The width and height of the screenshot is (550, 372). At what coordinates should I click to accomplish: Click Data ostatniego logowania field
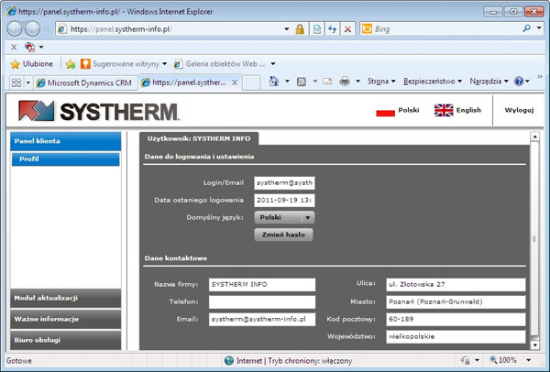tap(284, 200)
